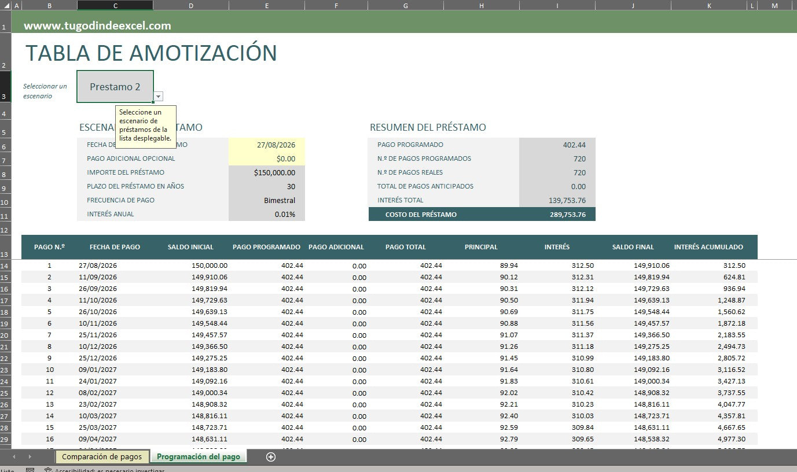Screen dimensions: 797x472
Task: Click payment number 16 cell
Action: tap(49, 439)
